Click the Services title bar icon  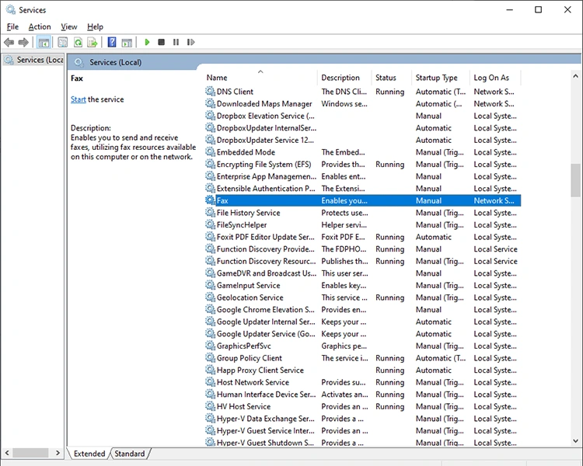click(x=10, y=9)
